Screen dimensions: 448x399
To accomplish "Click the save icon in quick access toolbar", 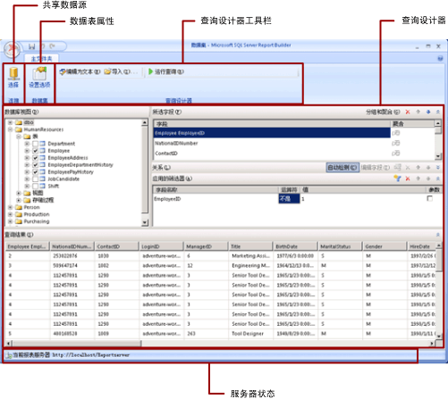I will click(x=32, y=46).
